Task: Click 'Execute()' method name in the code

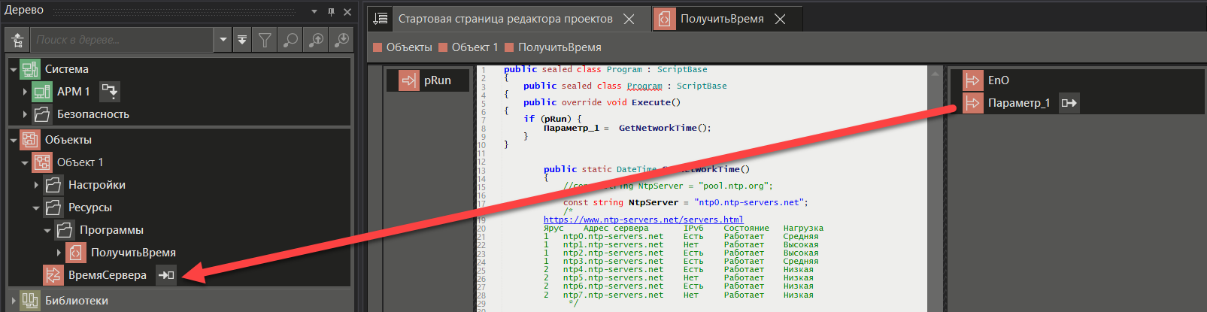Action: (x=656, y=102)
